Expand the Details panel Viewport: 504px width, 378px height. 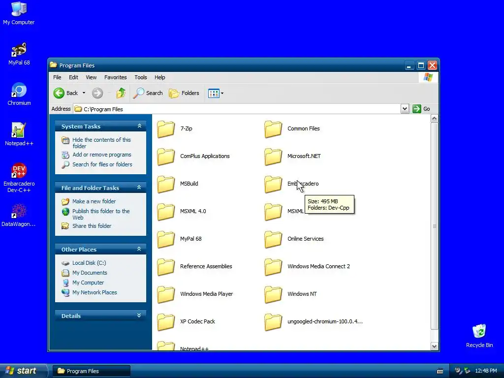[139, 315]
